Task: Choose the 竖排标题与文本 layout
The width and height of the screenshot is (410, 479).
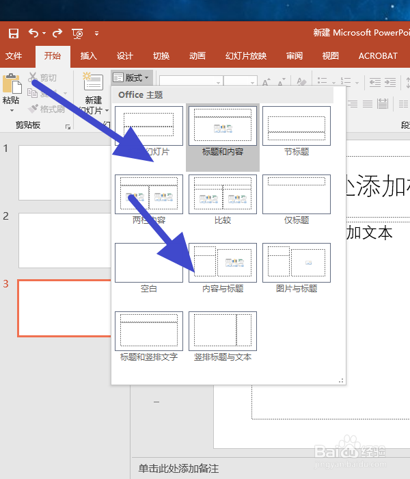Action: tap(223, 336)
